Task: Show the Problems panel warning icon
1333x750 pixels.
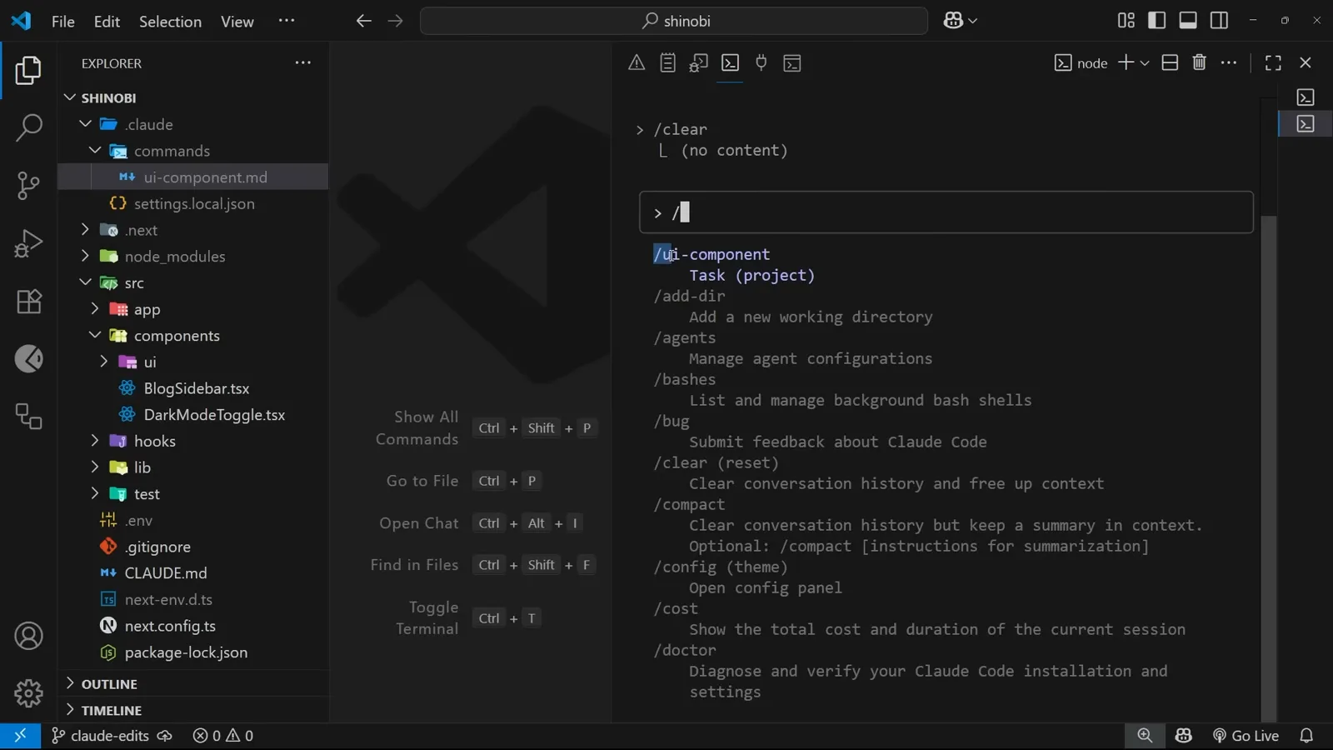Action: tap(637, 62)
